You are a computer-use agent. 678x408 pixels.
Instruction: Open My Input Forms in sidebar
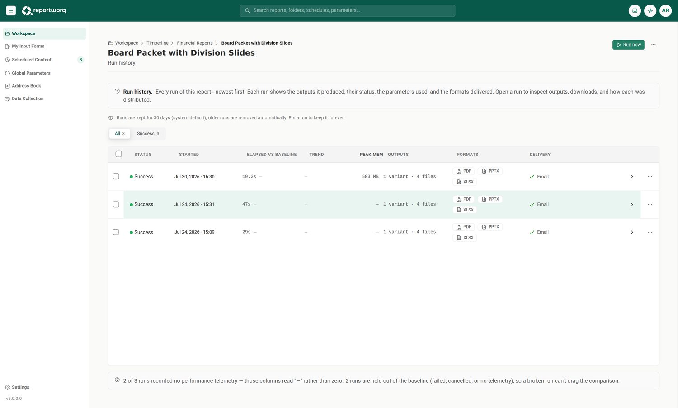point(44,46)
